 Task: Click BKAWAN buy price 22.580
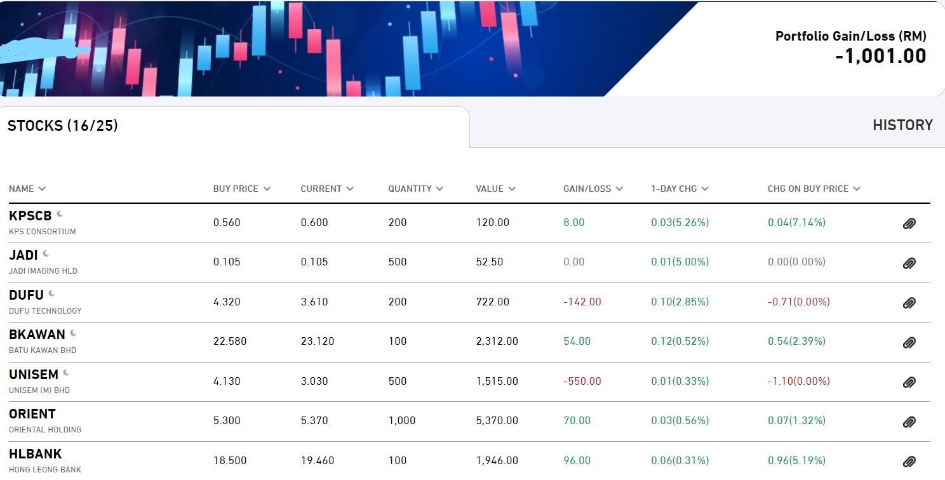tap(230, 341)
